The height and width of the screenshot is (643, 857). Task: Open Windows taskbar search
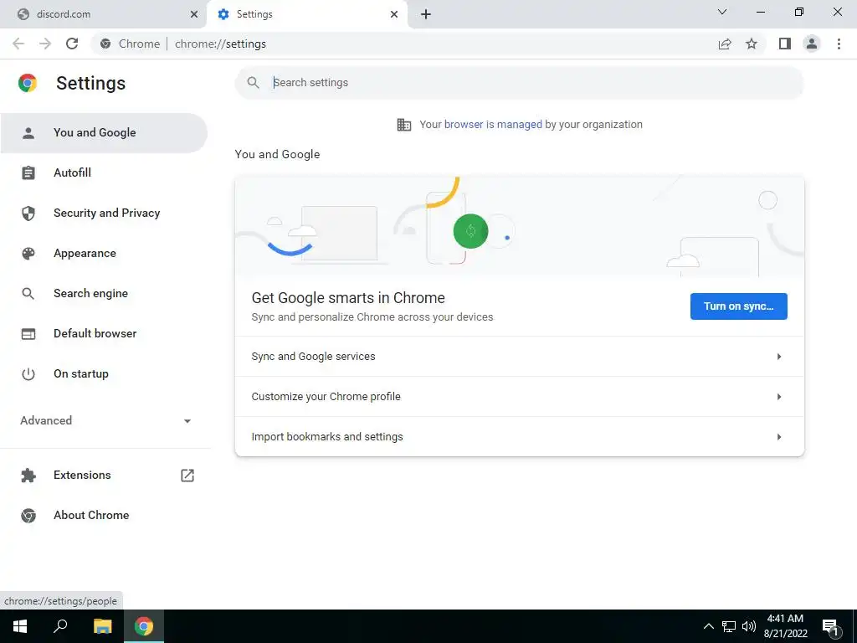click(60, 626)
